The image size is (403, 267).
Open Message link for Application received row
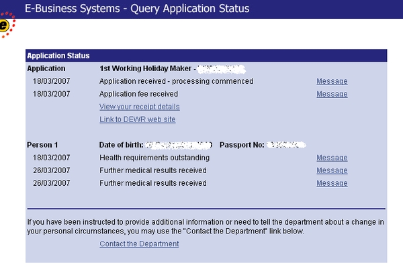click(332, 81)
